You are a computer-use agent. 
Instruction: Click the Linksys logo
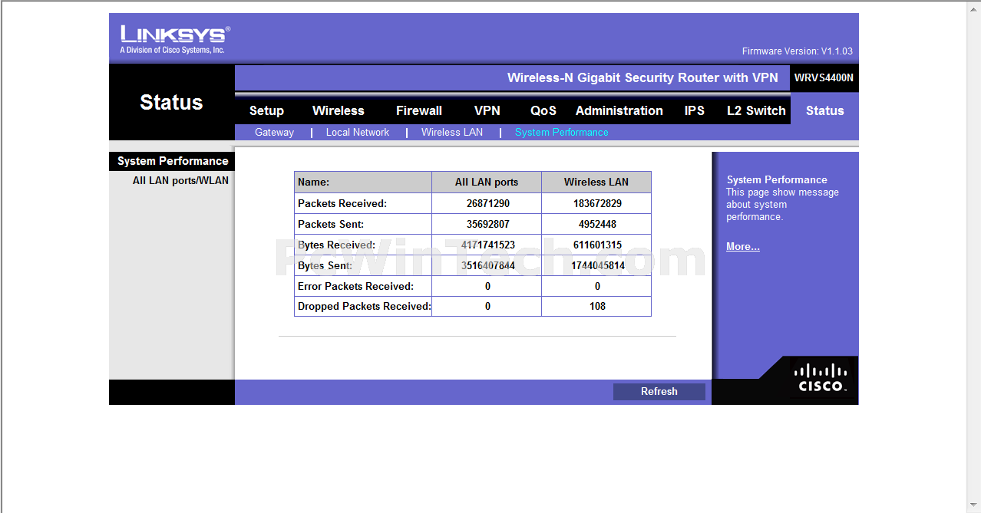coord(175,39)
